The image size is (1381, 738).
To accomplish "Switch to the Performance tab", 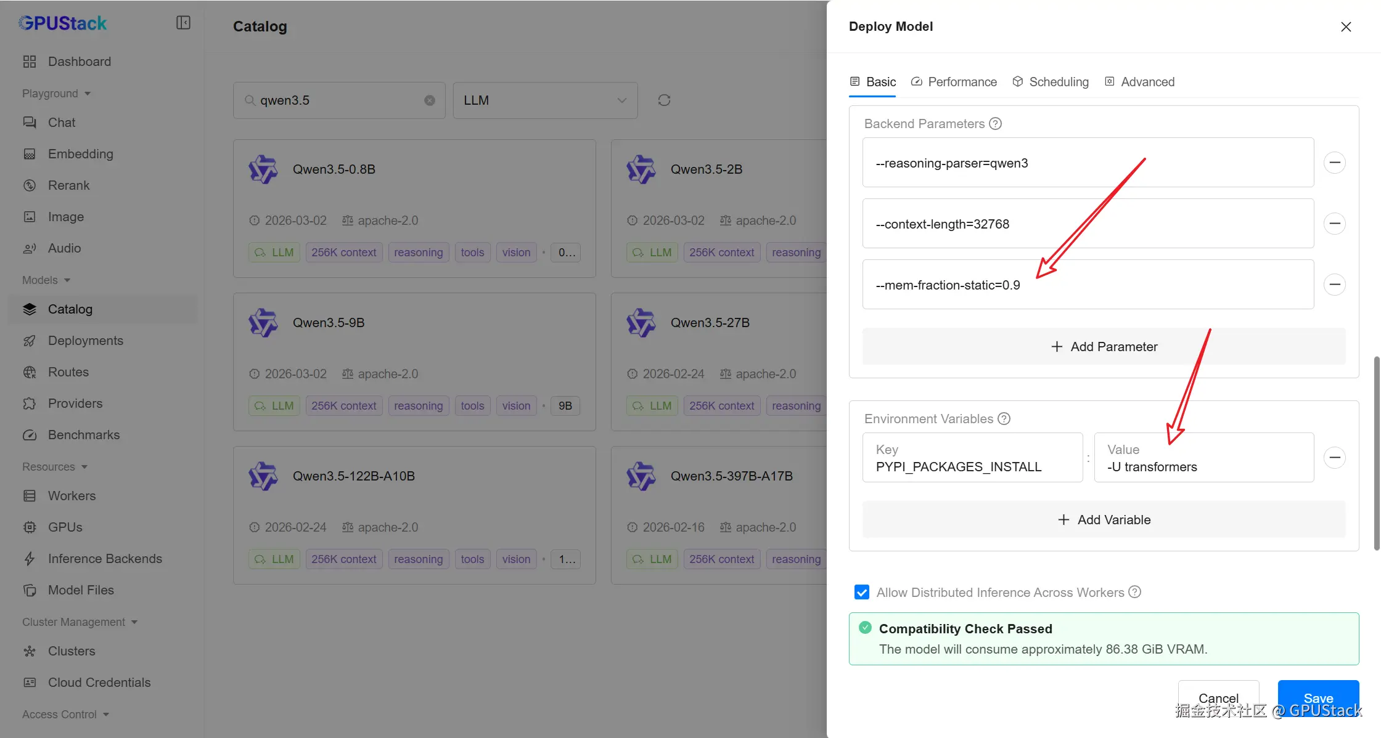I will 954,82.
